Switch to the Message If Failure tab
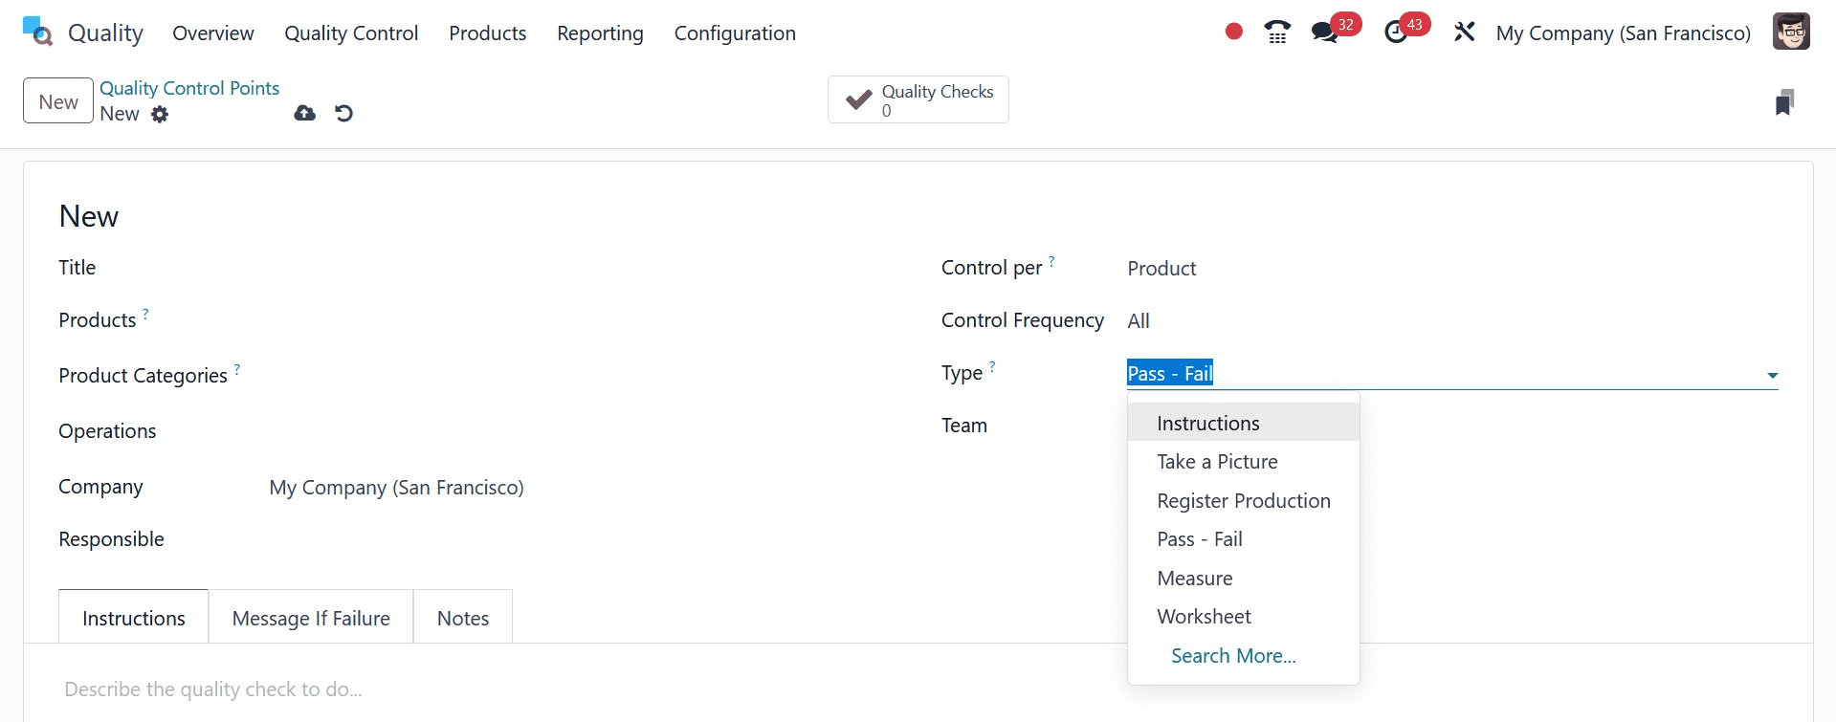1836x722 pixels. coord(311,619)
